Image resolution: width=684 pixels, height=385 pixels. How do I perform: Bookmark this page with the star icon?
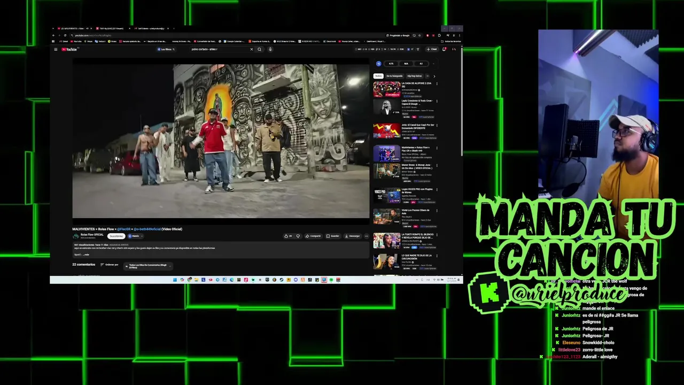click(x=419, y=35)
